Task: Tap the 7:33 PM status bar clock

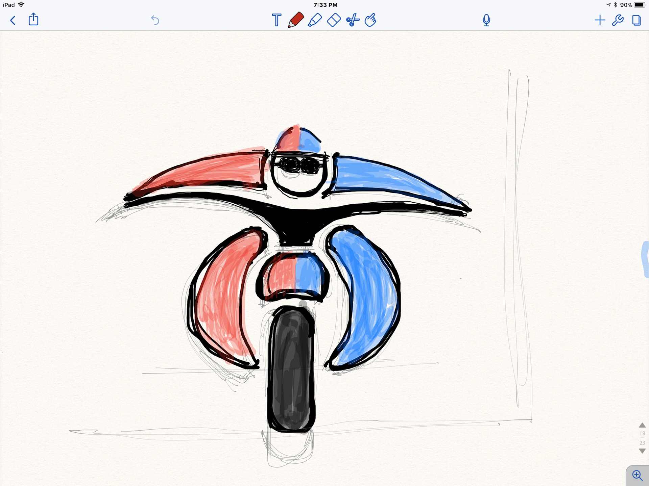Action: point(325,5)
